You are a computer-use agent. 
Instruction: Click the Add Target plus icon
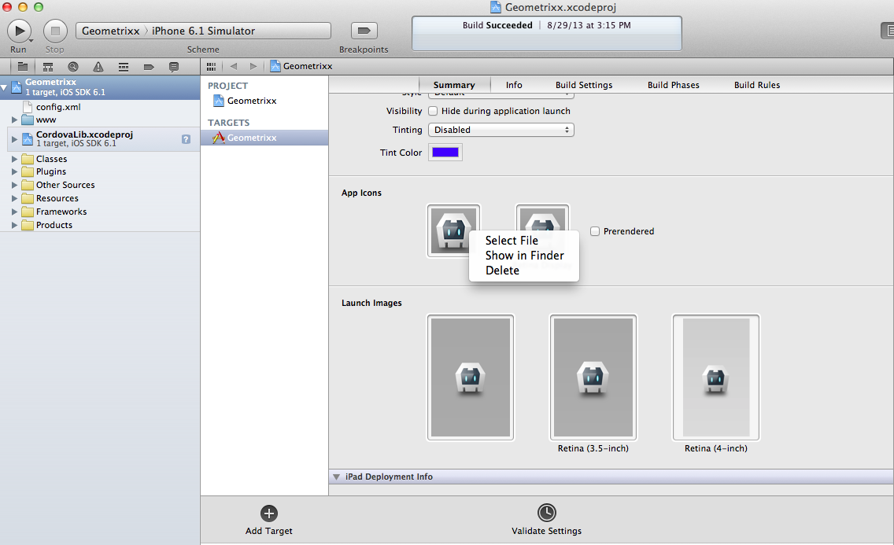(269, 513)
